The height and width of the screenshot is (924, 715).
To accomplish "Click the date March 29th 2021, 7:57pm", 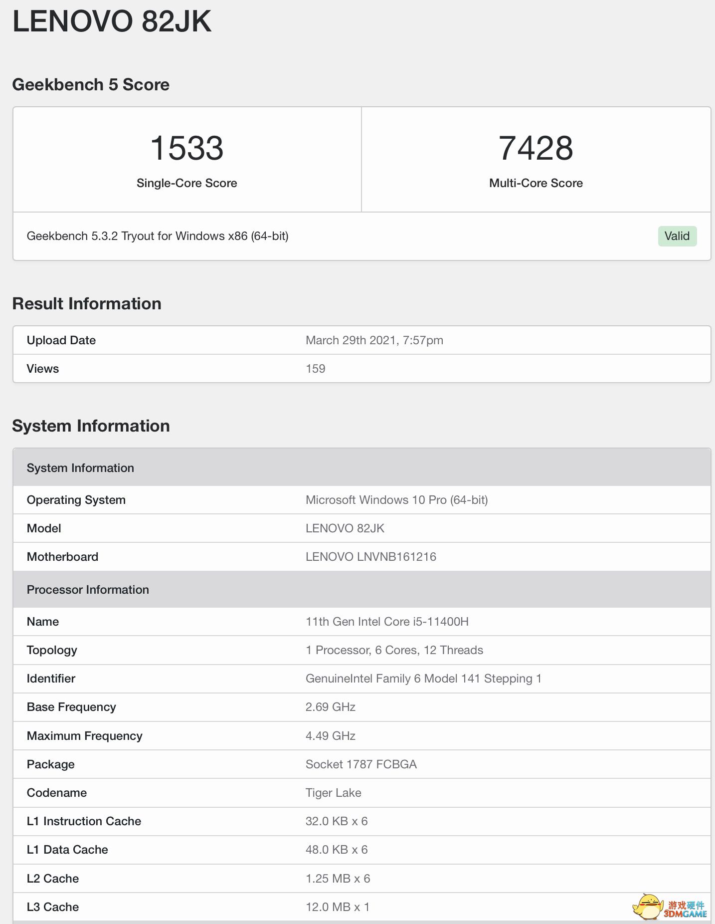I will pos(374,340).
